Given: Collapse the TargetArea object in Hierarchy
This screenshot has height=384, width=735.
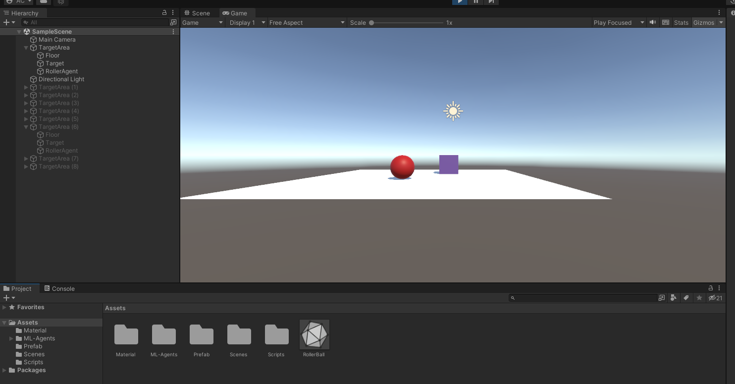Looking at the screenshot, I should coord(26,48).
